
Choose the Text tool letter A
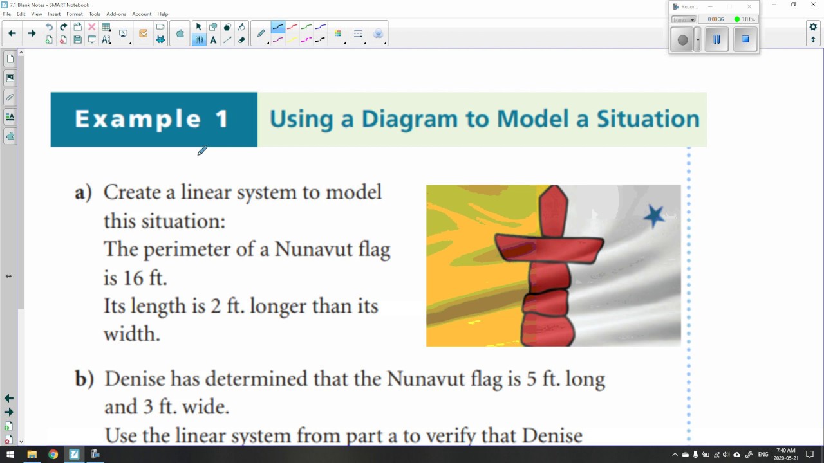[x=213, y=40]
